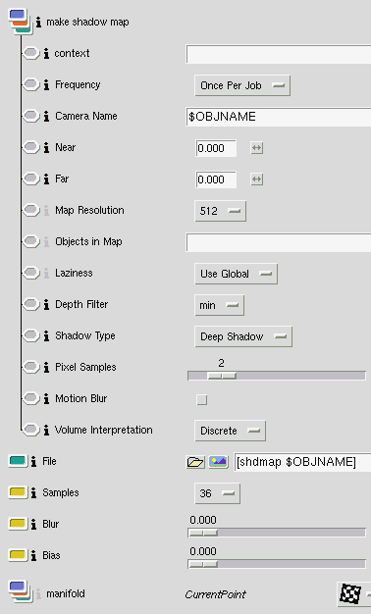
Task: Click the Frequency parameter connection plug
Action: pos(31,84)
